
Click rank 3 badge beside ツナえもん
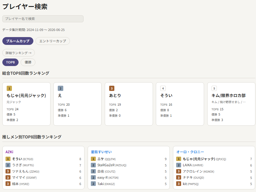[x=8, y=171]
